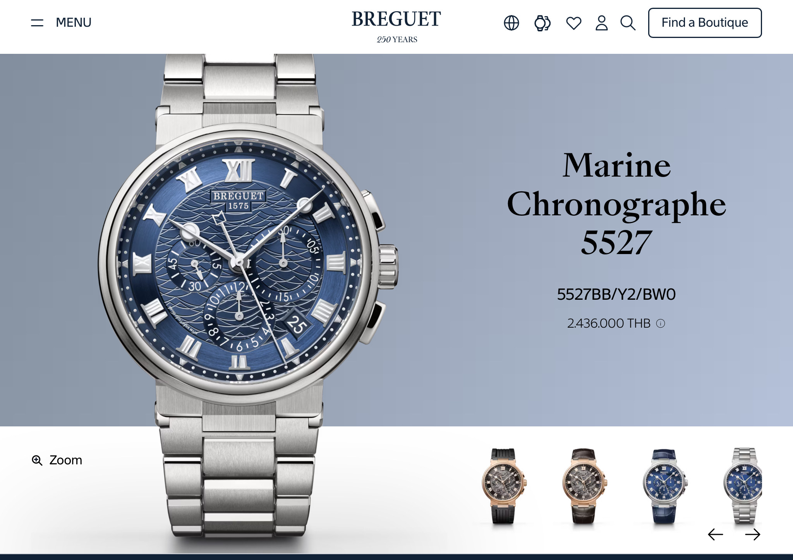Select rose gold black rubber strap variant
This screenshot has width=793, height=560.
coord(503,486)
